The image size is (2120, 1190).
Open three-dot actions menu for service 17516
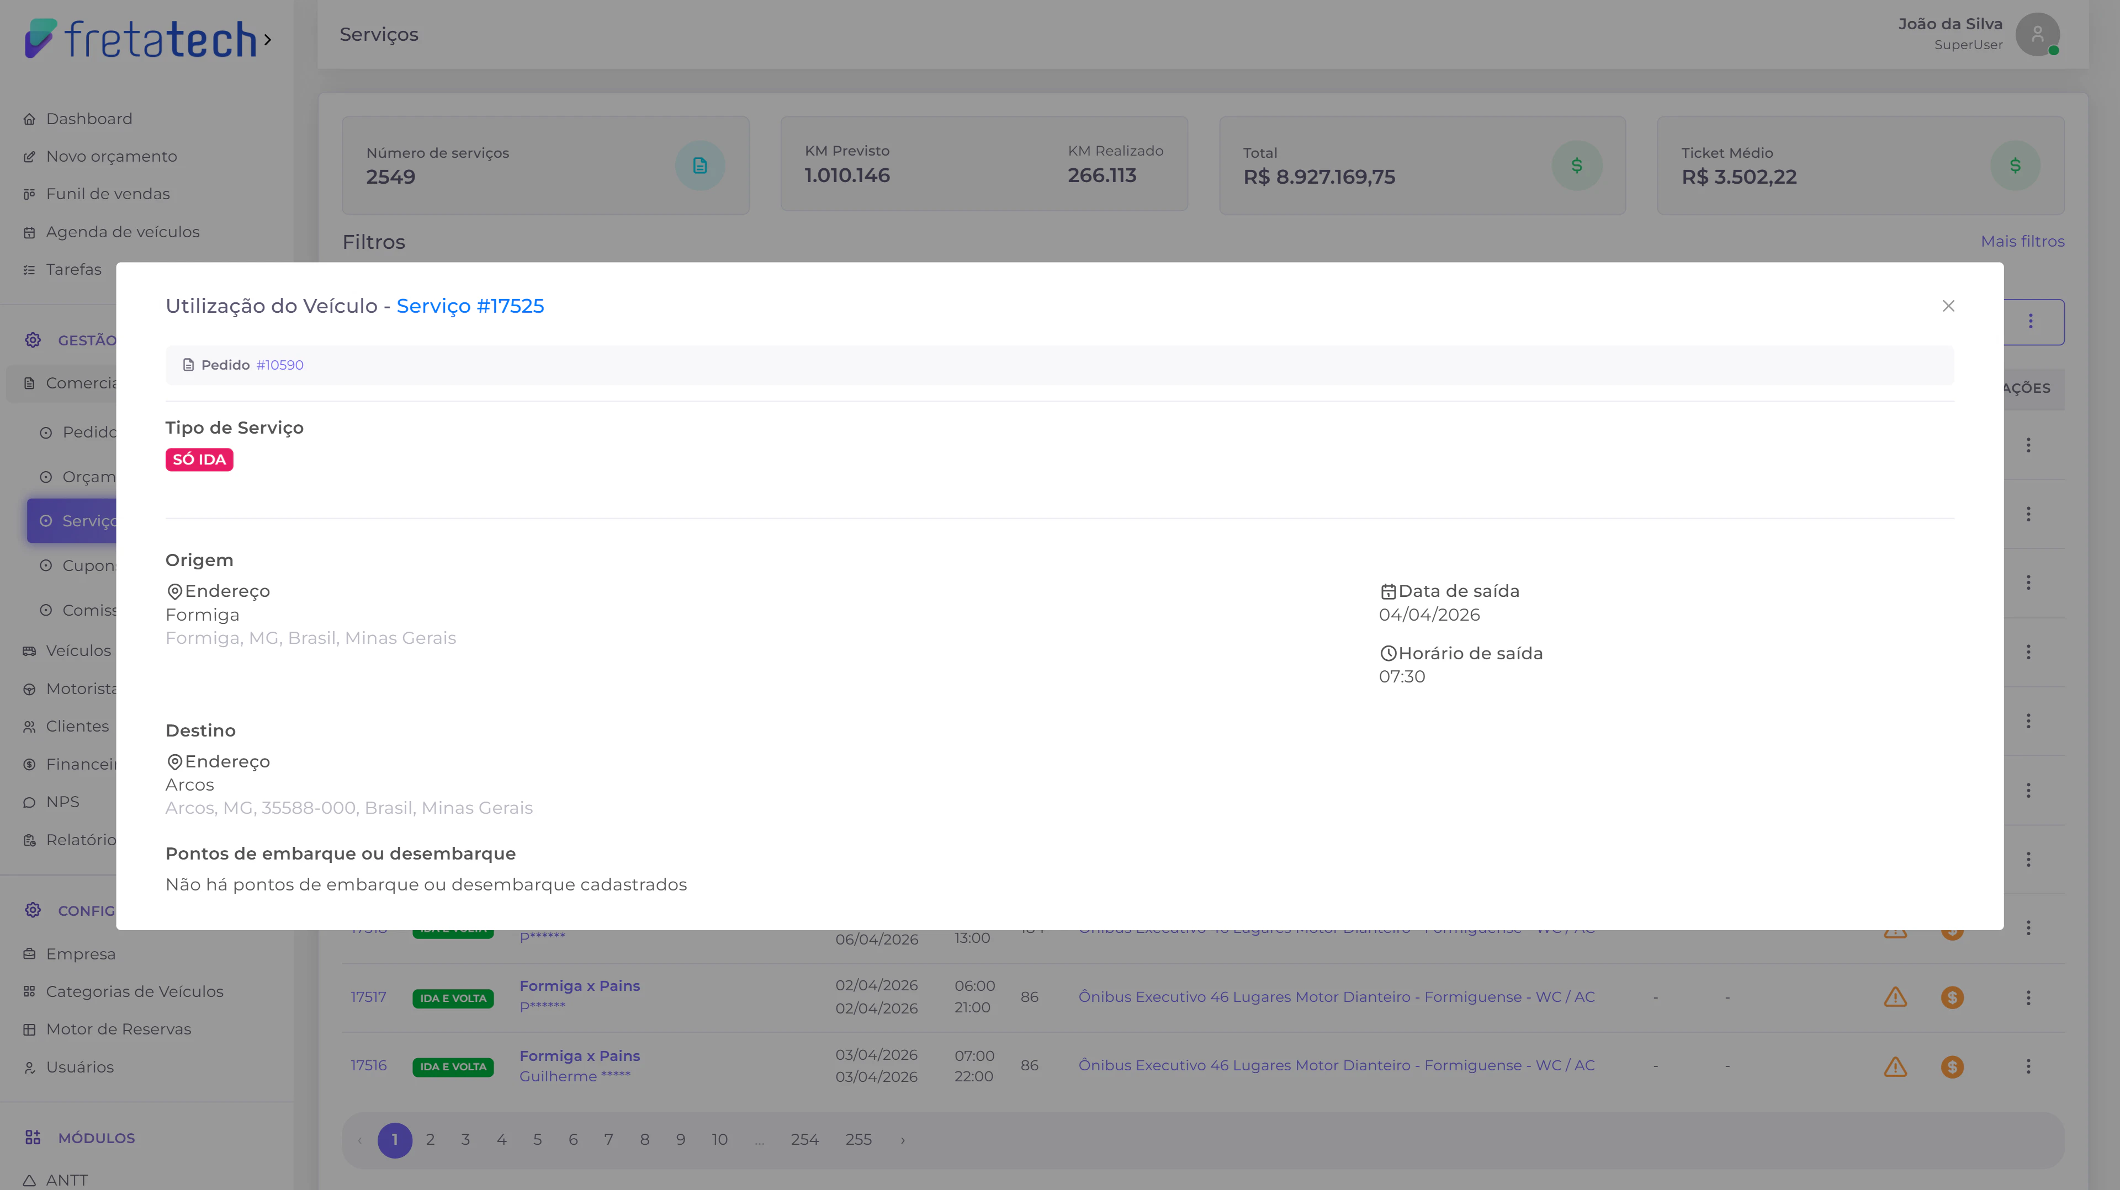[x=2028, y=1066]
